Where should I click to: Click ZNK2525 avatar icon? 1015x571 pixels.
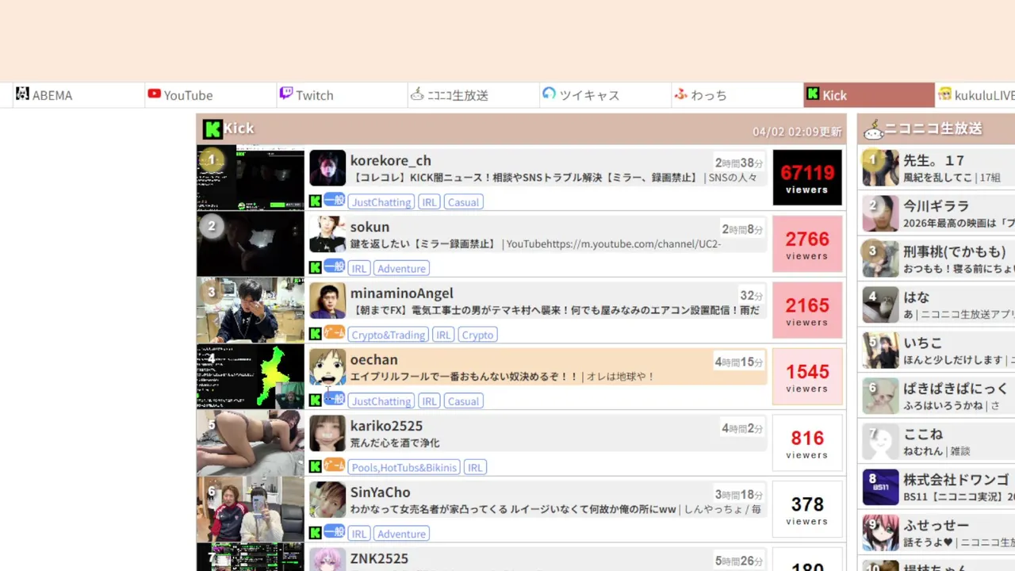pos(327,559)
